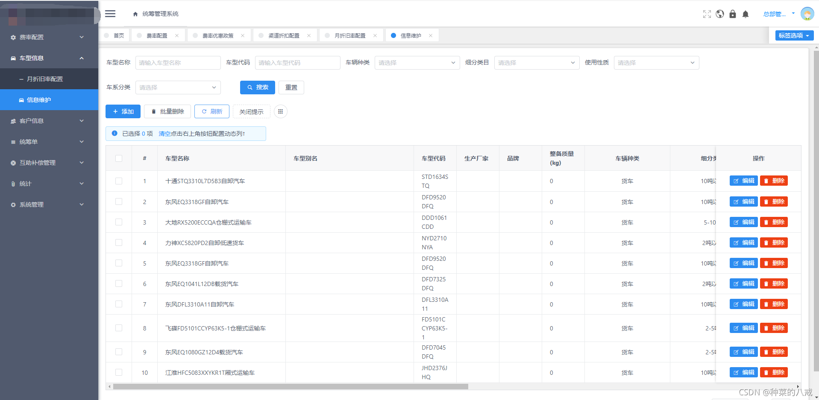
Task: Open the 总部管... user dropdown
Action: (x=778, y=14)
